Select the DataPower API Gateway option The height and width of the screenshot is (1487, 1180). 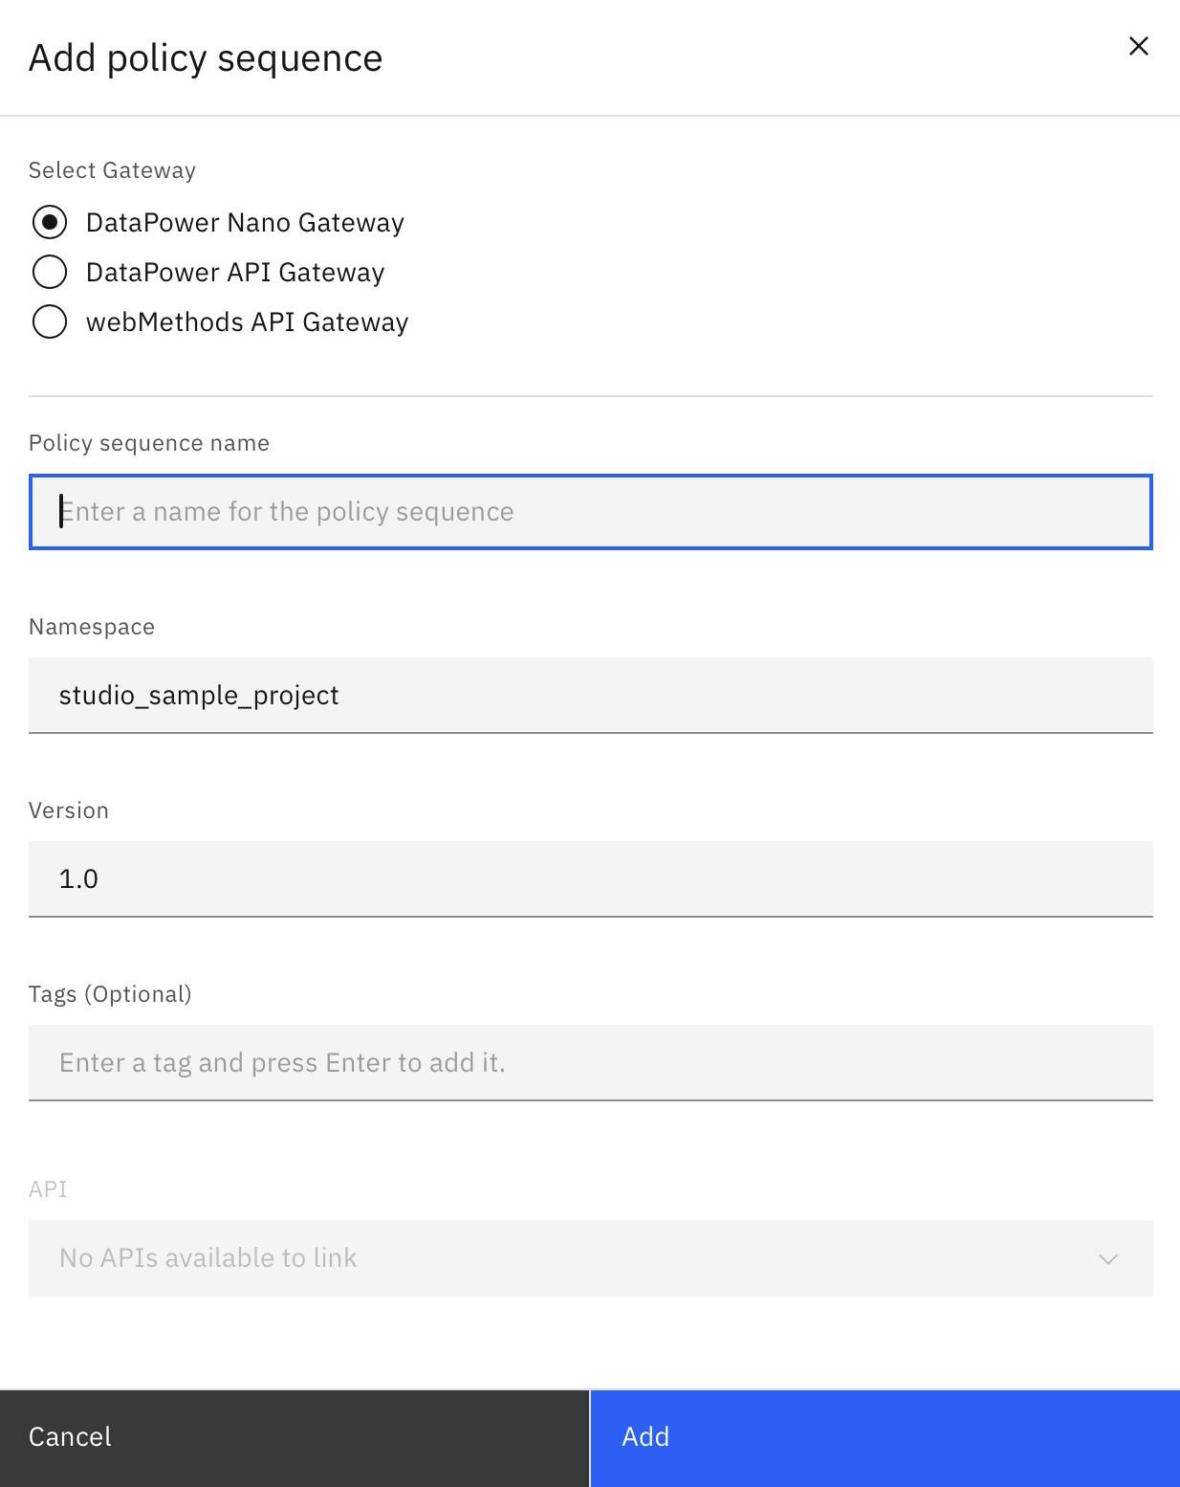point(50,272)
